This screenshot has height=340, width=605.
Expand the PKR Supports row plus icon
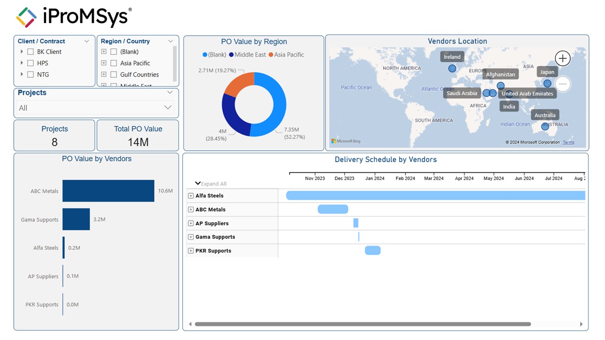pos(191,251)
